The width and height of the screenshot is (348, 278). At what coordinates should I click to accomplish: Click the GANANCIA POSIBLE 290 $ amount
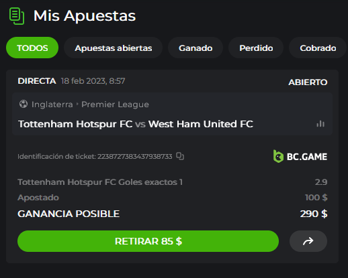[314, 214]
